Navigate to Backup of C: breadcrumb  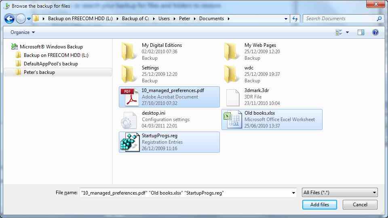(135, 19)
